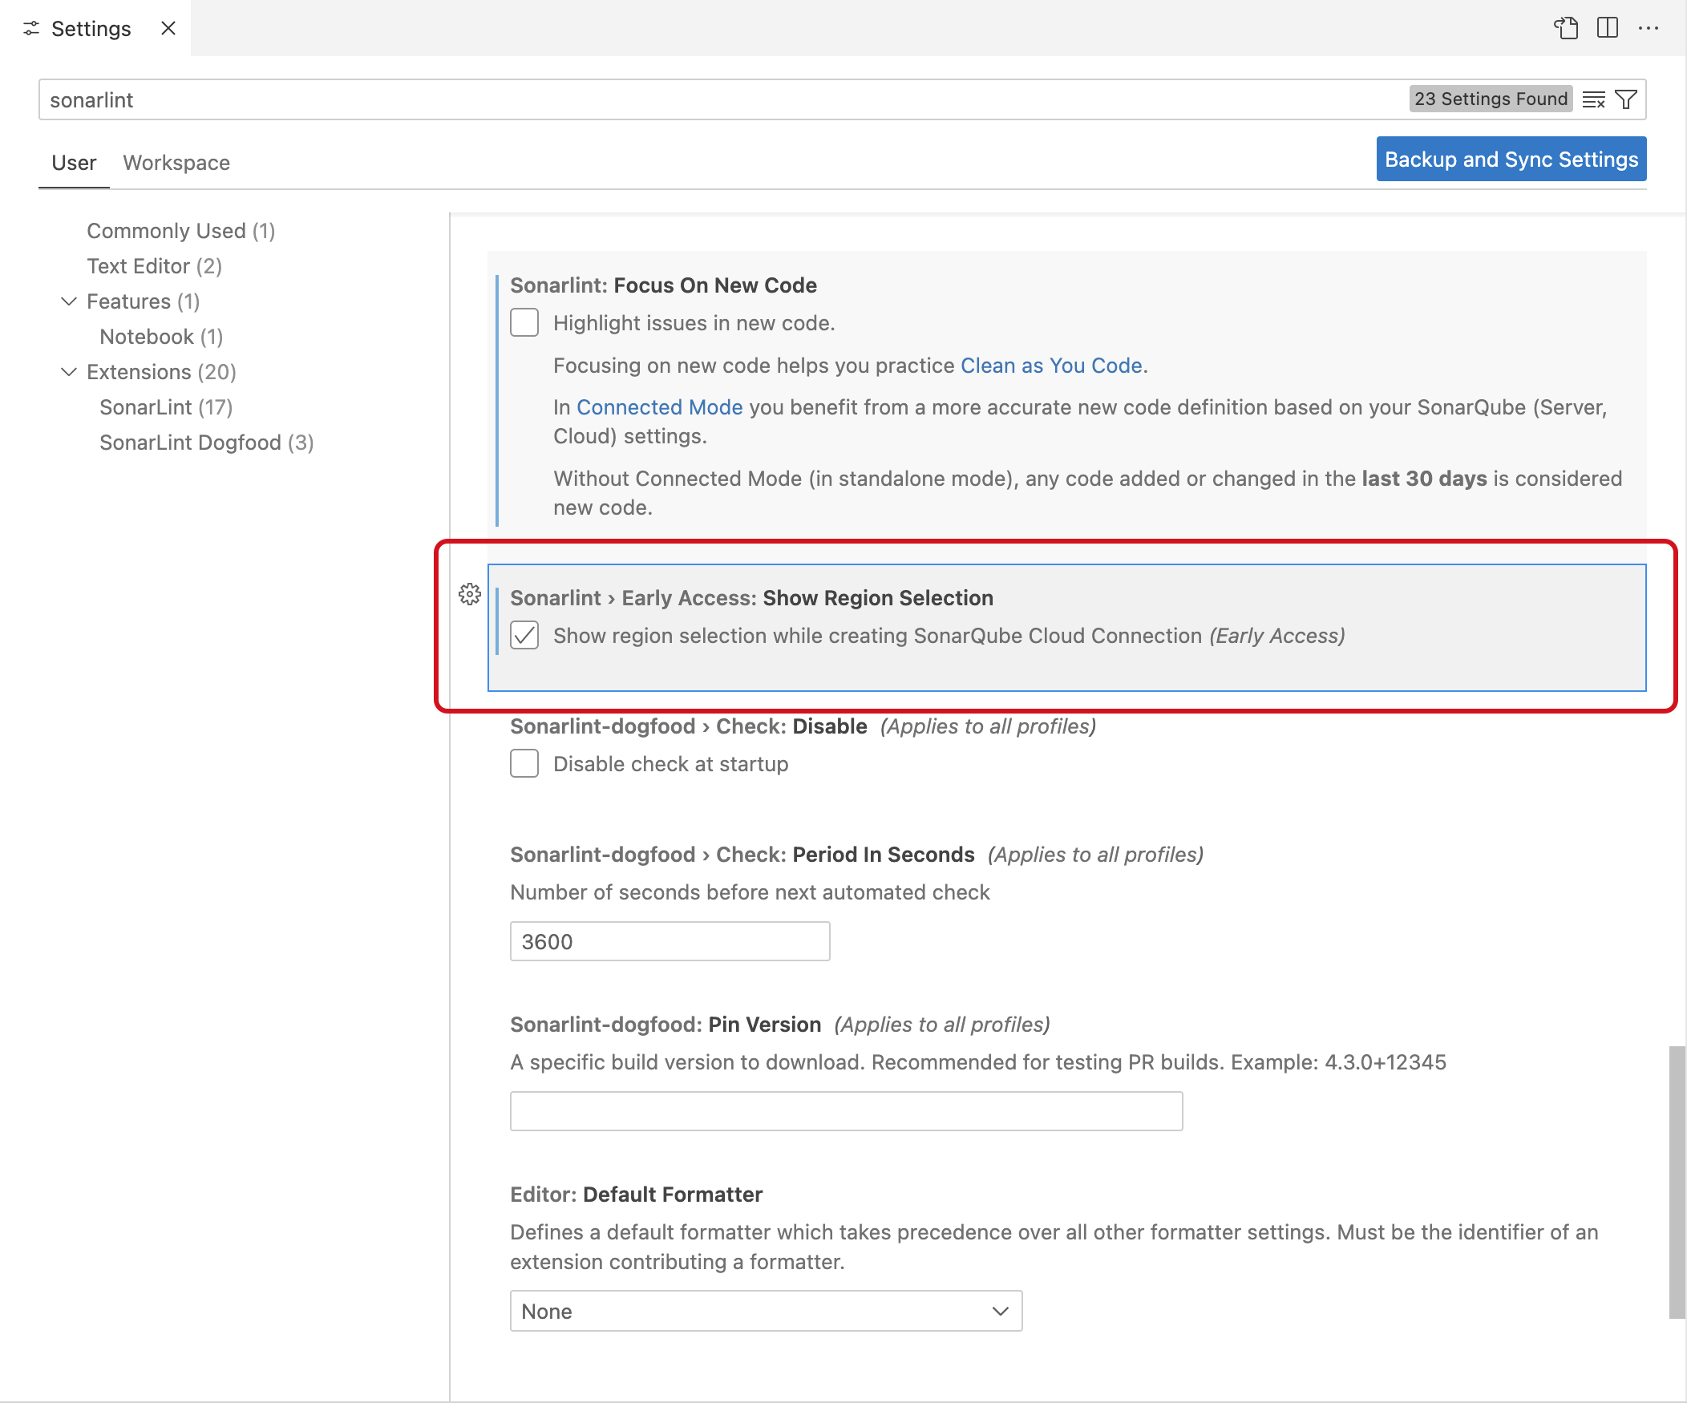
Task: Collapse the Extensions tree section
Action: [x=68, y=372]
